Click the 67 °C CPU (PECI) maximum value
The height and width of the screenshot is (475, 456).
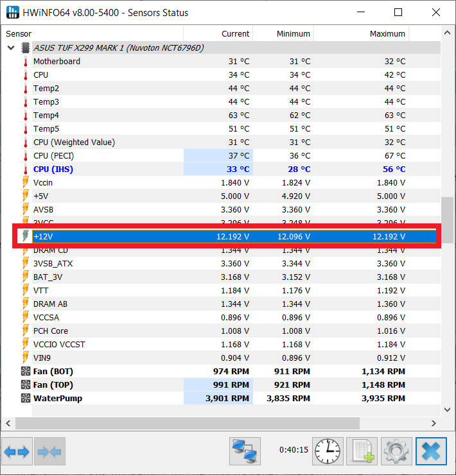(395, 156)
